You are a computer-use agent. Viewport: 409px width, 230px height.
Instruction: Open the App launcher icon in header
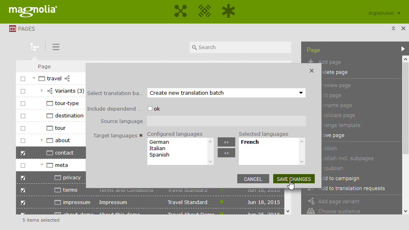pyautogui.click(x=181, y=11)
